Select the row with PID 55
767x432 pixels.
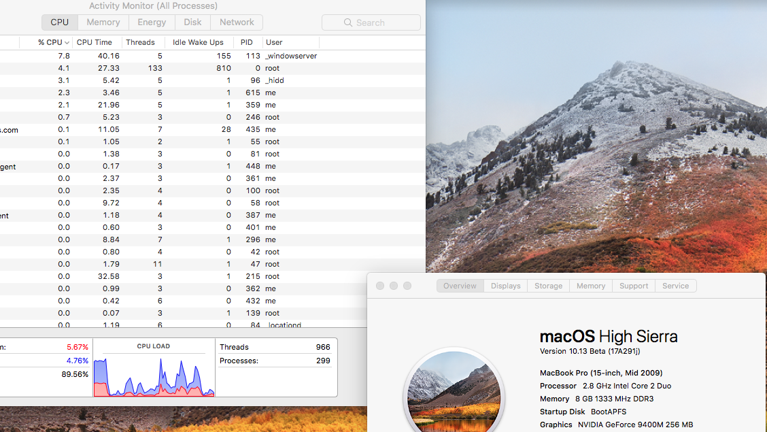point(213,142)
